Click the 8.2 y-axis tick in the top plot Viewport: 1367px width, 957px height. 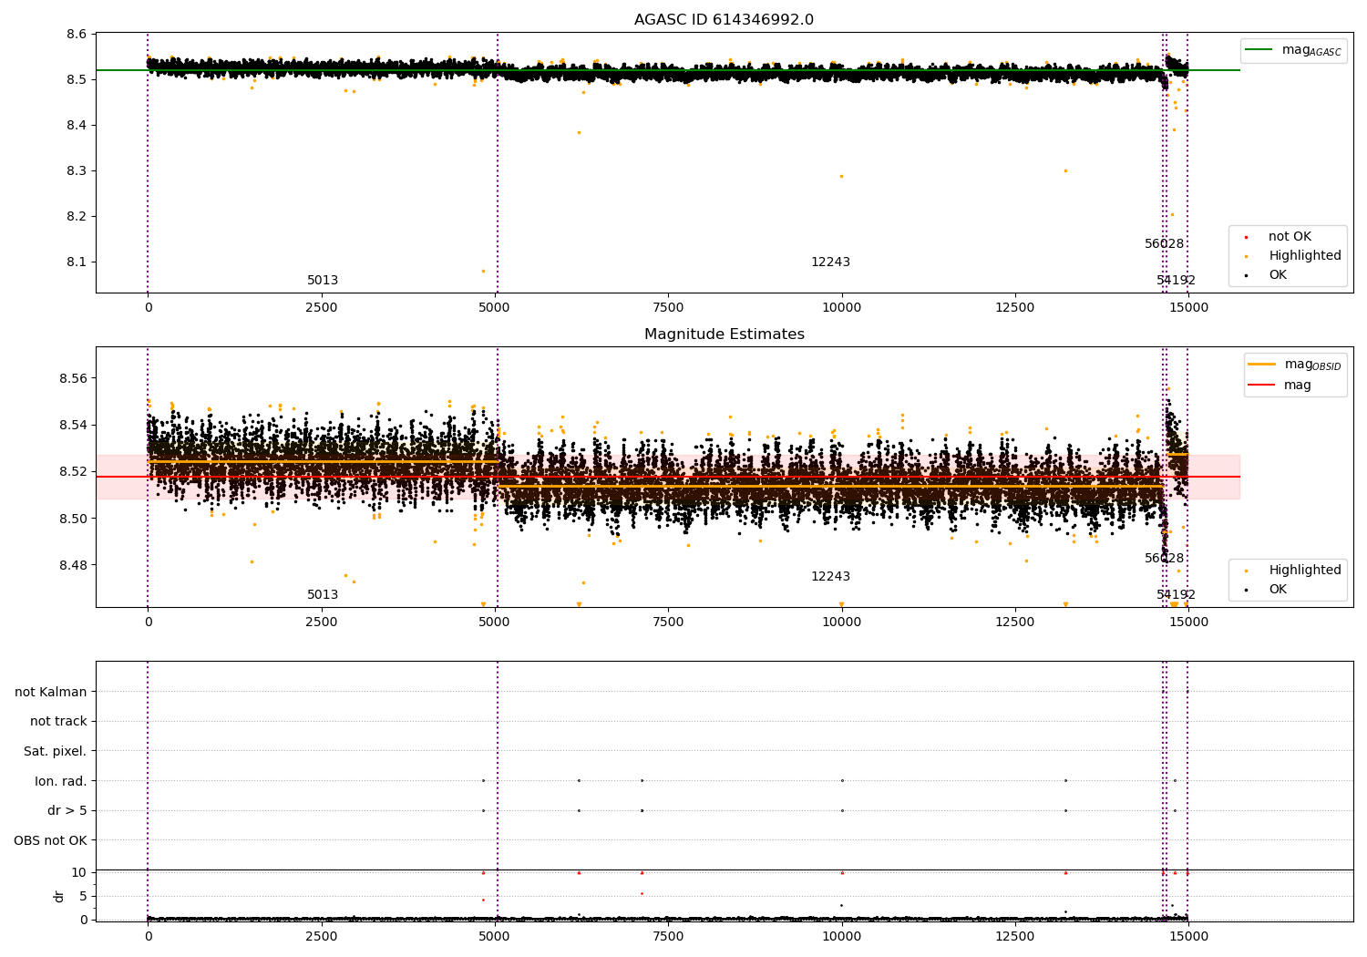(x=77, y=217)
